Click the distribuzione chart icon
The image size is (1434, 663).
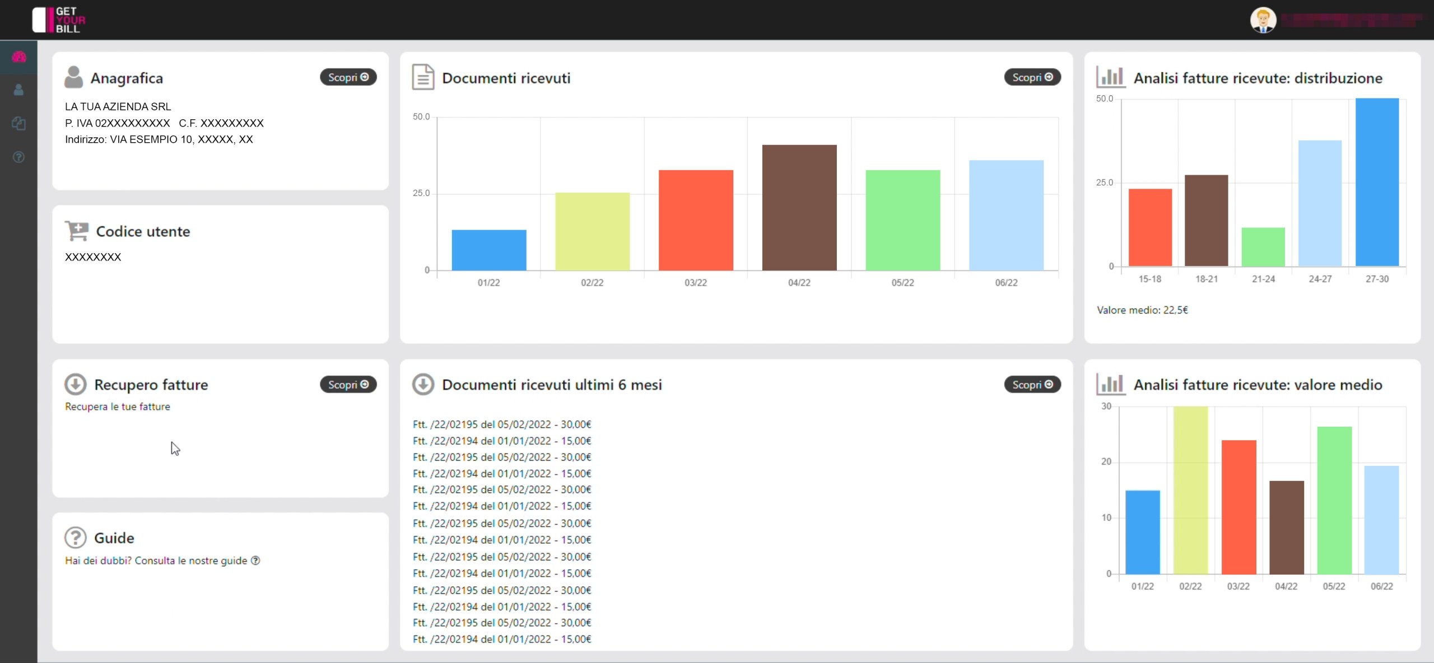click(1110, 77)
